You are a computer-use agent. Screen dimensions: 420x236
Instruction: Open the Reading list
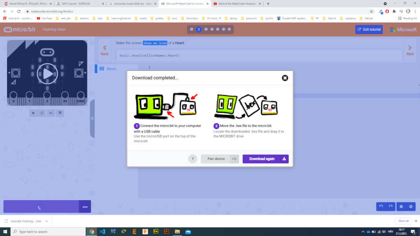click(408, 19)
